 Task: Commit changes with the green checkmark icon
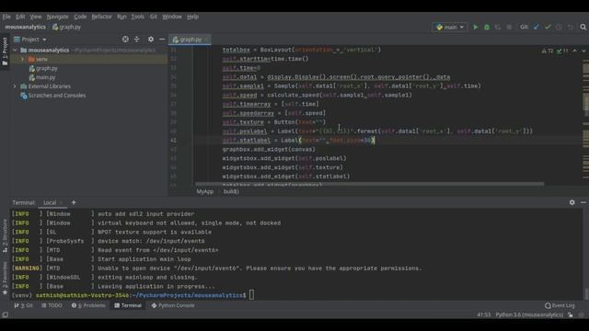click(548, 27)
